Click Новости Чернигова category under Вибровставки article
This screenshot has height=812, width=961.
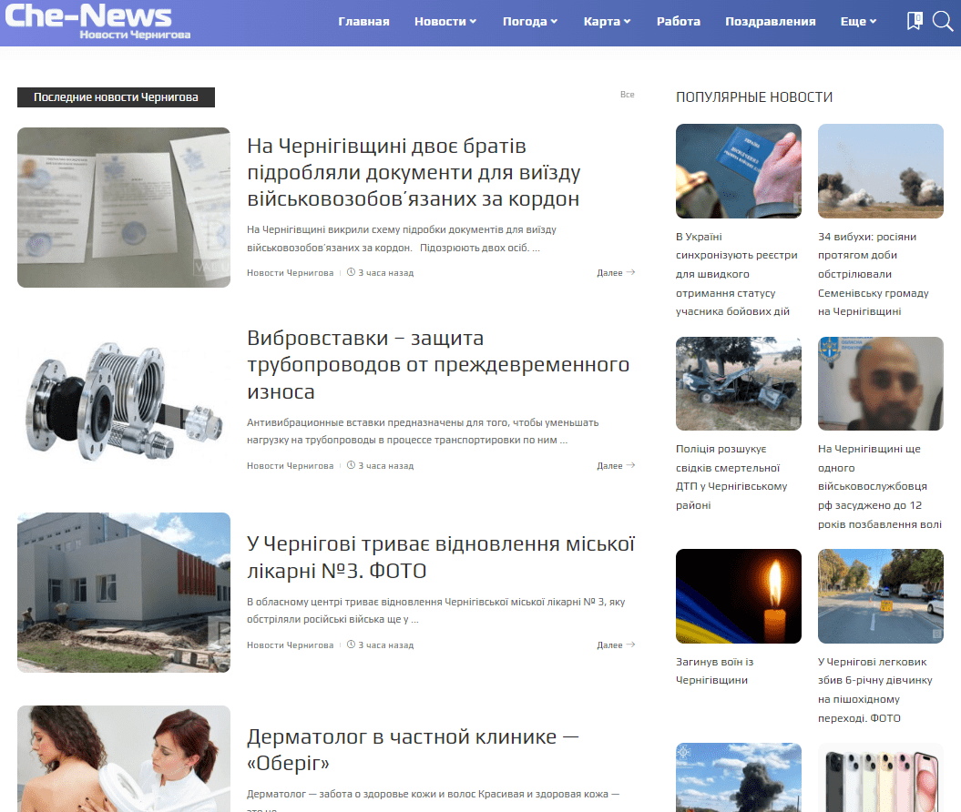(x=290, y=465)
